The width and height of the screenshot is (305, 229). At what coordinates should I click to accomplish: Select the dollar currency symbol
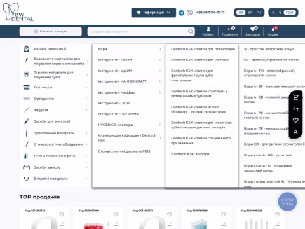tap(280, 13)
